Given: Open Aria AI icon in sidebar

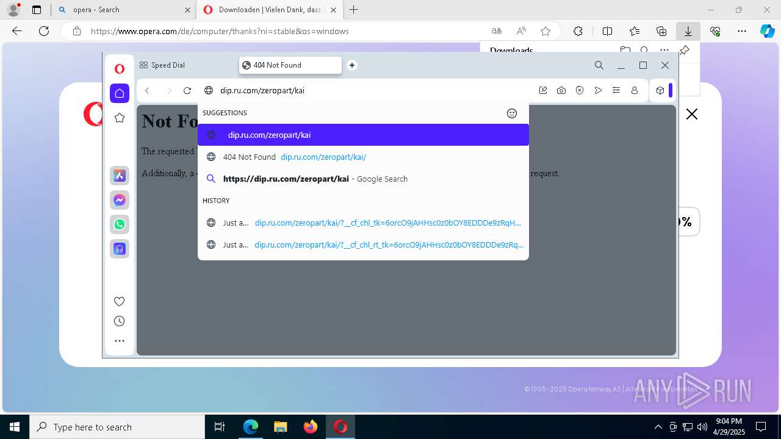Looking at the screenshot, I should pyautogui.click(x=120, y=176).
